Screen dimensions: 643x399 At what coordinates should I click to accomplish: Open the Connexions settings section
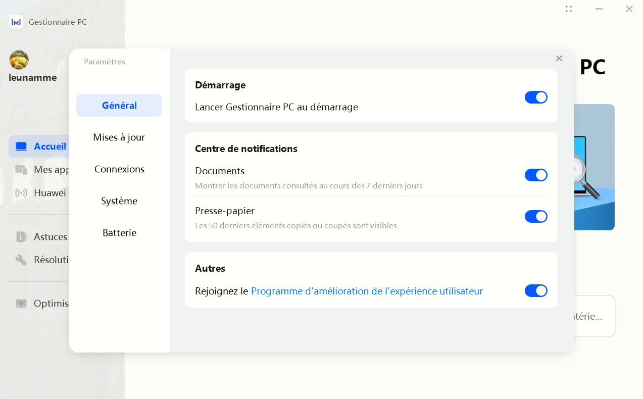tap(119, 169)
